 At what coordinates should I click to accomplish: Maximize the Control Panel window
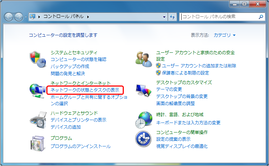(244, 4)
